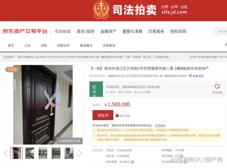Viewport: 227px width, 168px height.
Task: Click 点击查看图片详情 overlay on photo
Action: point(70,141)
